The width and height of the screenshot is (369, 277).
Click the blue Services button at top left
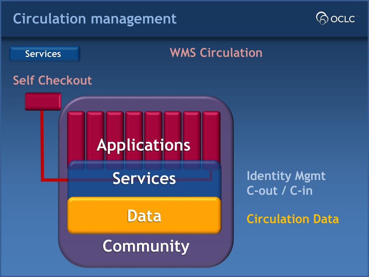click(45, 54)
